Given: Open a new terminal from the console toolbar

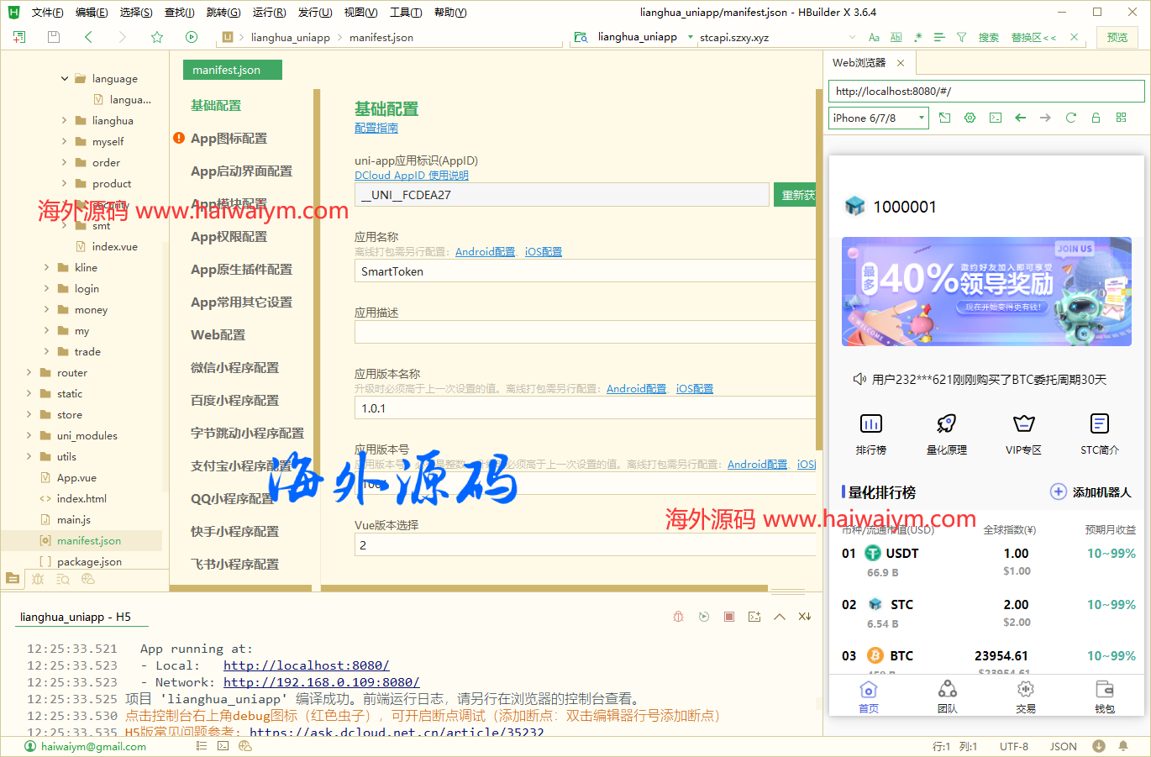Looking at the screenshot, I should point(754,616).
